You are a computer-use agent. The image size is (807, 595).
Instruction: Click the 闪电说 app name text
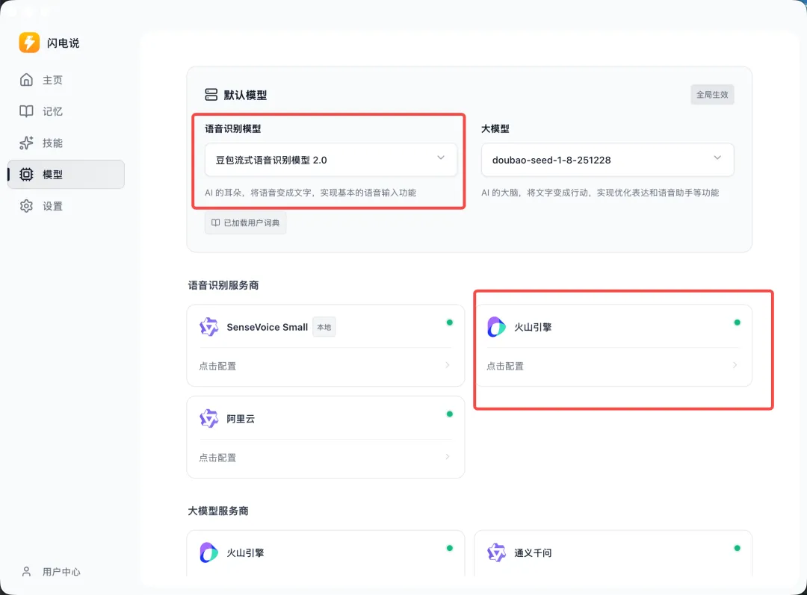pos(64,43)
